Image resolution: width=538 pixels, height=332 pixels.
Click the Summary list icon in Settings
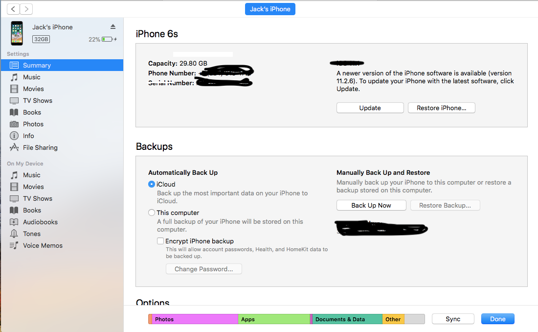click(14, 65)
